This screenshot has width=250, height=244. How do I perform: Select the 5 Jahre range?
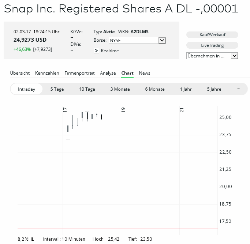pyautogui.click(x=214, y=89)
